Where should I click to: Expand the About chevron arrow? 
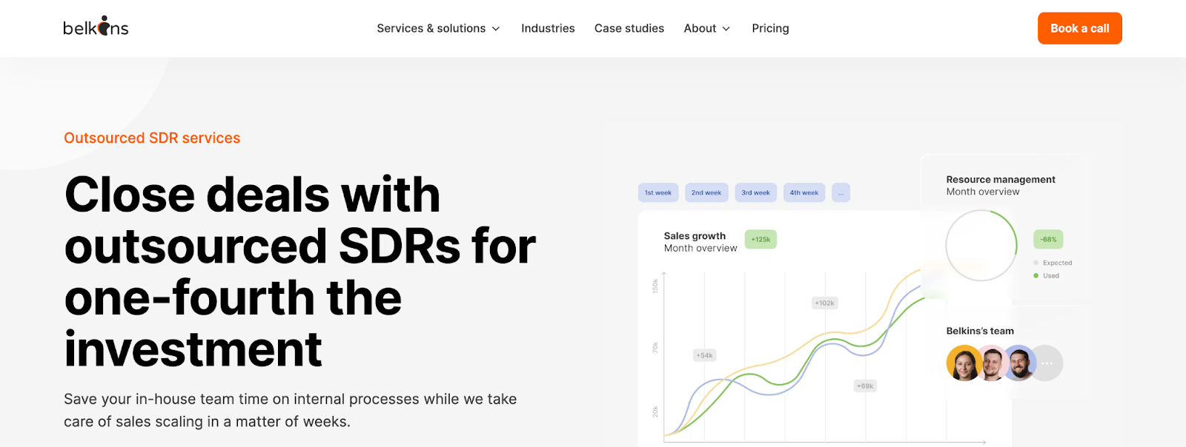[726, 29]
